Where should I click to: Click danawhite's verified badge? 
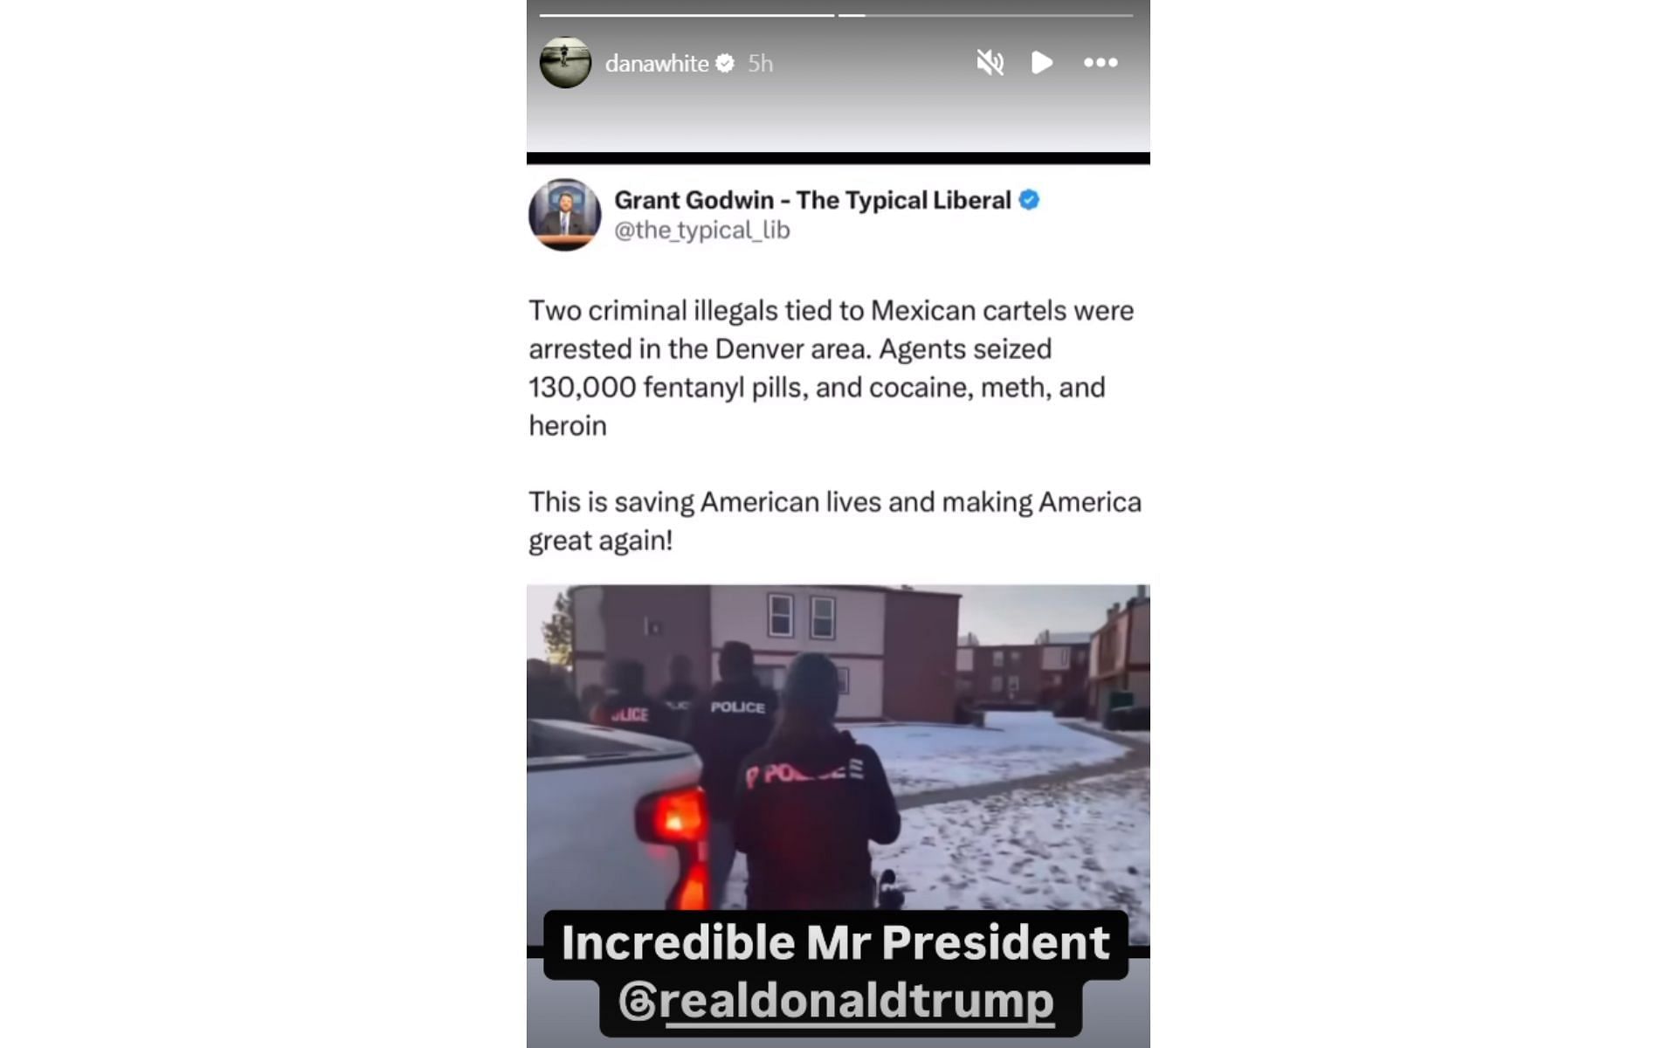click(x=725, y=63)
